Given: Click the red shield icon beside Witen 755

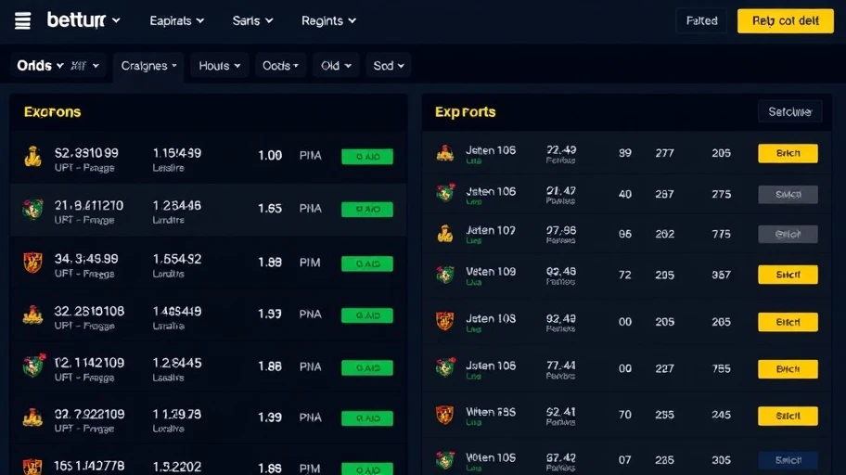Looking at the screenshot, I should [445, 414].
